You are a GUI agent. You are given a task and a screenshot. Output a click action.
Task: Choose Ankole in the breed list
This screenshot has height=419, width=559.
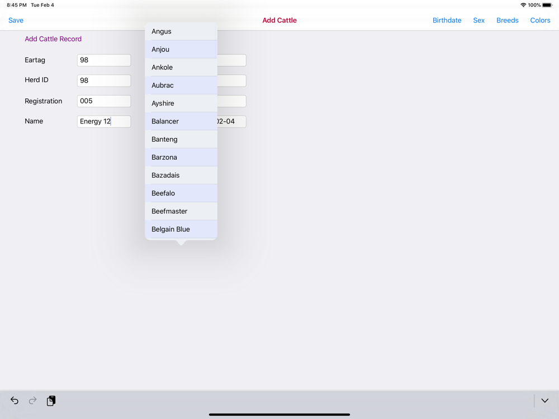(181, 68)
